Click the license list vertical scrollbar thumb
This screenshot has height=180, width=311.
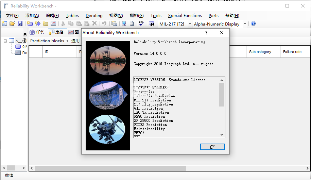click(x=222, y=95)
